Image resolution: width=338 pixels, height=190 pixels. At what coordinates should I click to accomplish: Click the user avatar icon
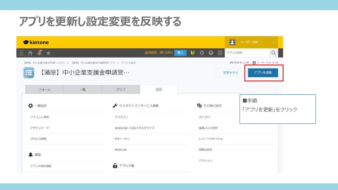point(232,42)
